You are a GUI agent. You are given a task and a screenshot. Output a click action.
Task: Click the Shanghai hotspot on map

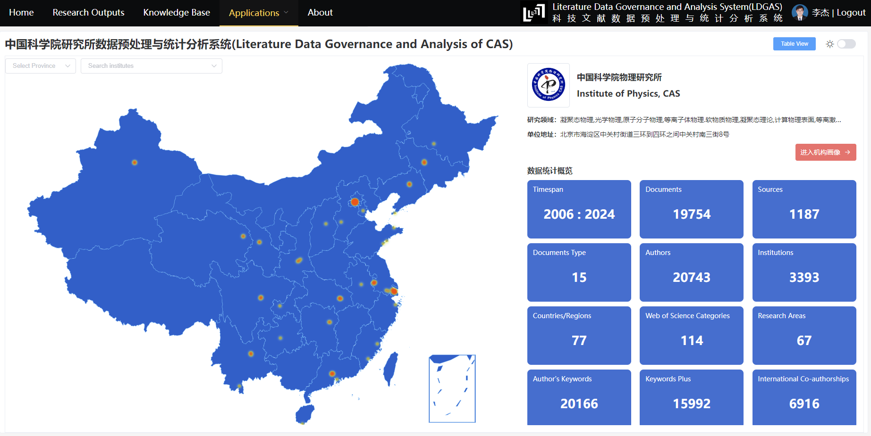click(x=394, y=291)
